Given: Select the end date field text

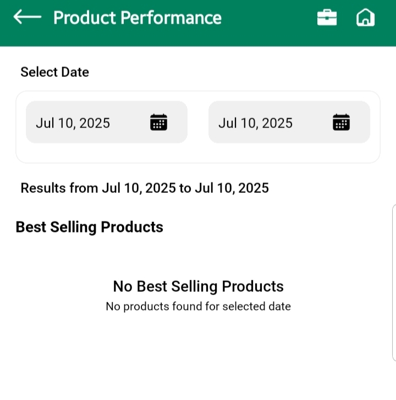Looking at the screenshot, I should click(255, 123).
